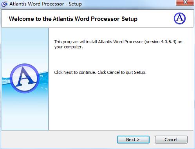Screen dimensions: 195x149
Task: Close the Setup window with the X
Action: [x=185, y=2]
